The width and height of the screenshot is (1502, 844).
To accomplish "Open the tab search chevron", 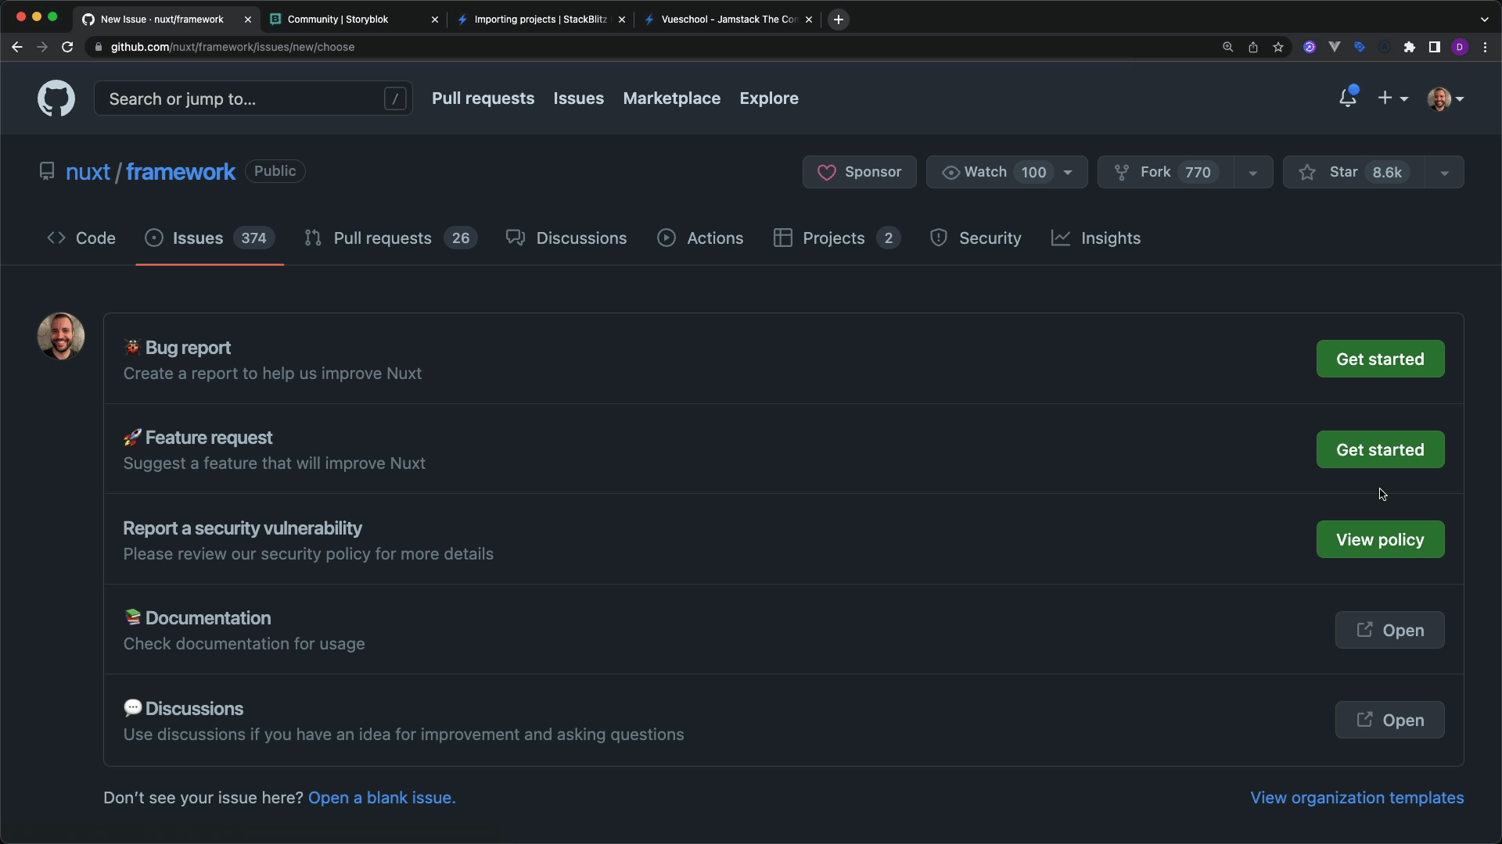I will (x=1484, y=20).
